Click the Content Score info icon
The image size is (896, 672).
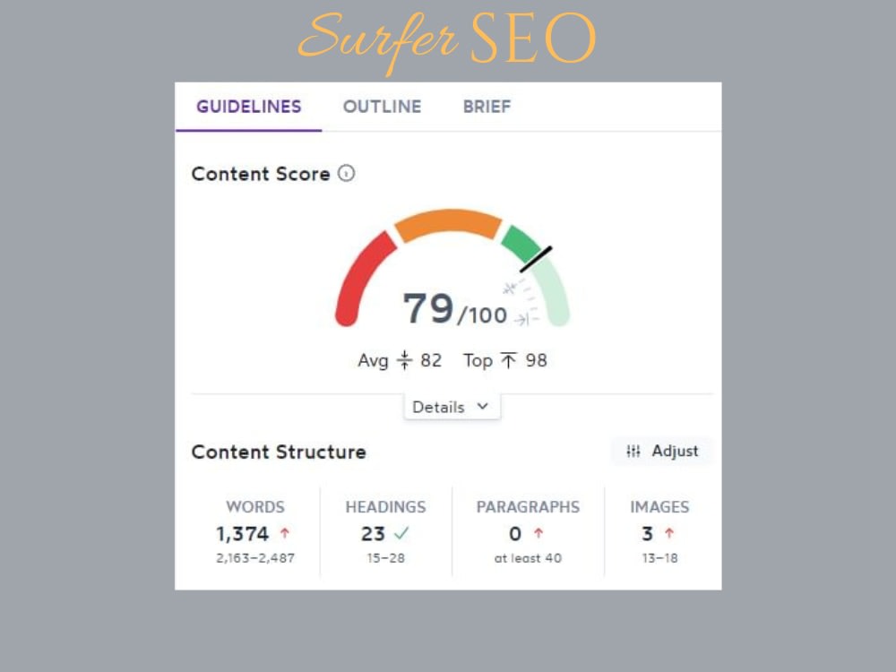344,175
